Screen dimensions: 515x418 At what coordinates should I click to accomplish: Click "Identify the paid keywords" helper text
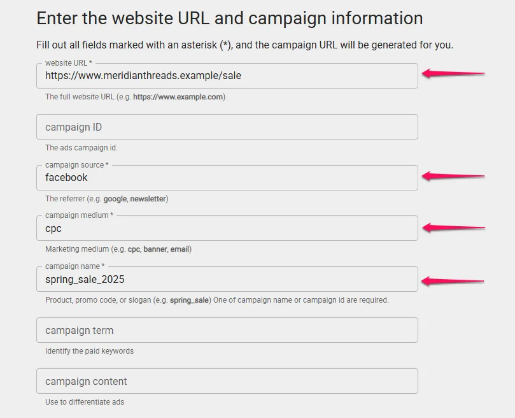click(x=89, y=351)
